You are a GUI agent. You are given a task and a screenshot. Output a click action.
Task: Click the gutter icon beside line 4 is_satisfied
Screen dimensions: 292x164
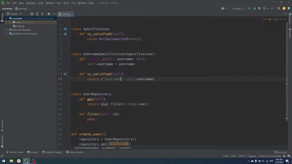pyautogui.click(x=65, y=34)
